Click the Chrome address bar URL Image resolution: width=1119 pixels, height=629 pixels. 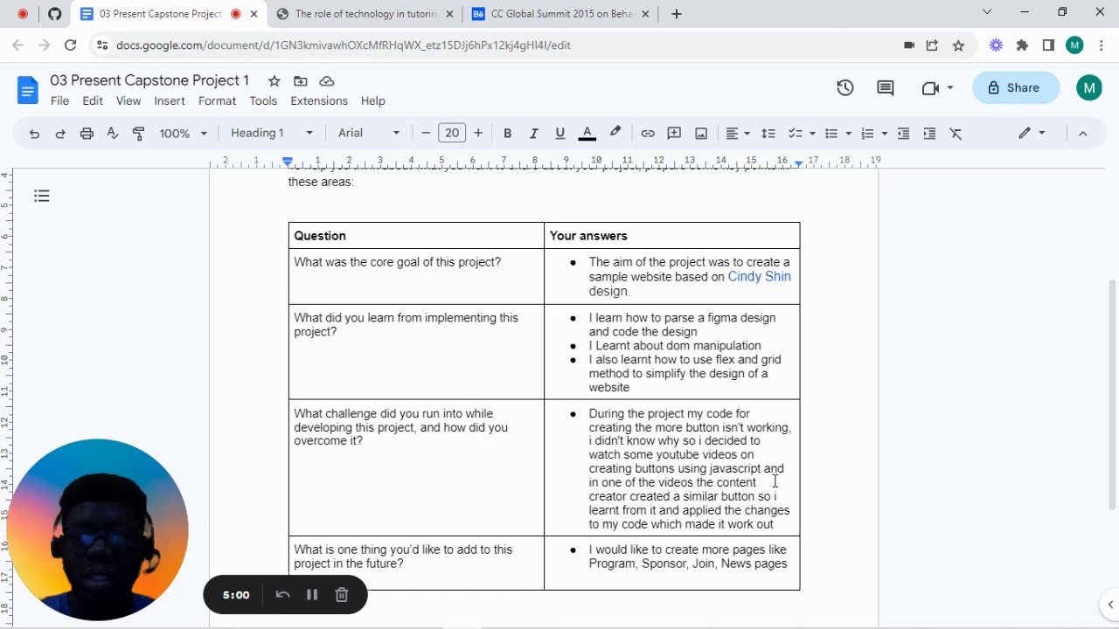click(344, 45)
